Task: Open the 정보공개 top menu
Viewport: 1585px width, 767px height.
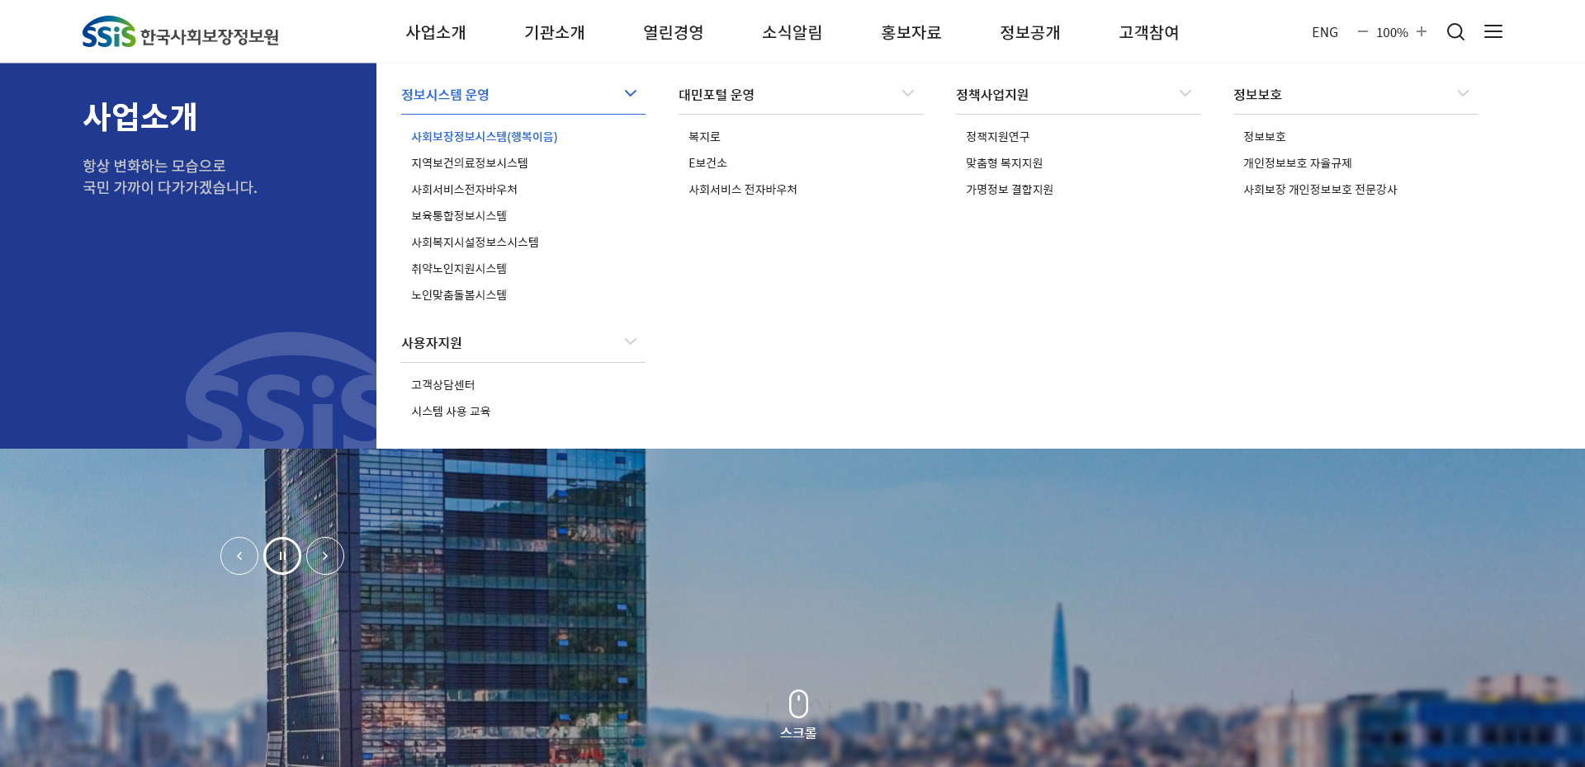Action: pyautogui.click(x=1030, y=32)
